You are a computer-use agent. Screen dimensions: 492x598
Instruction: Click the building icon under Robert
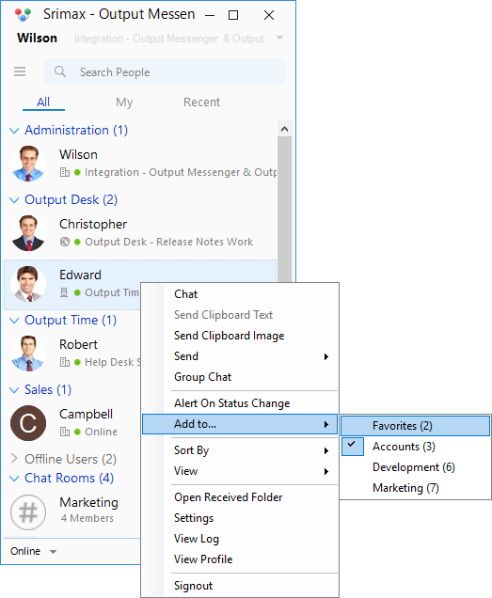tap(65, 362)
